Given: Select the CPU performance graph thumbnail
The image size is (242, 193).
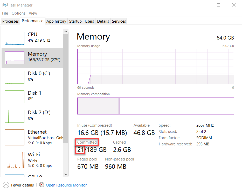Looking at the screenshot, I should pos(15,38).
